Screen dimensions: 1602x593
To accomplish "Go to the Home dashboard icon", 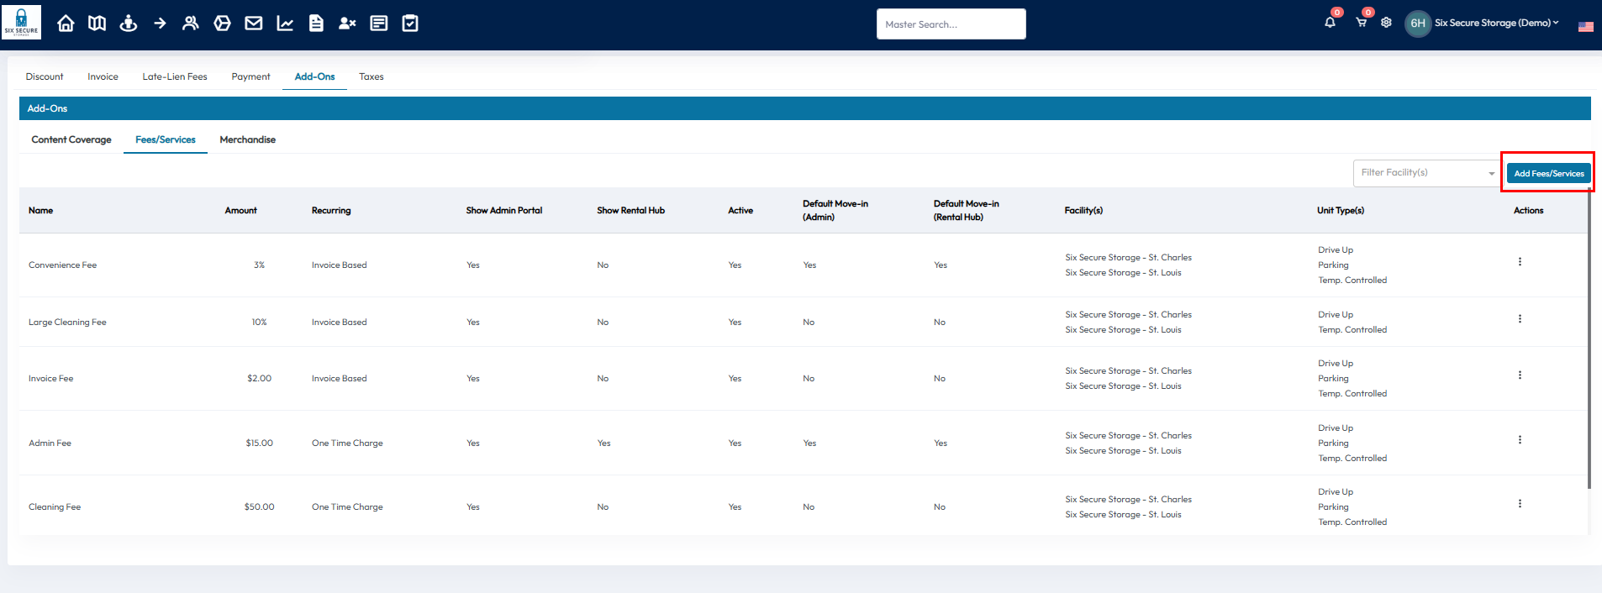I will (66, 24).
